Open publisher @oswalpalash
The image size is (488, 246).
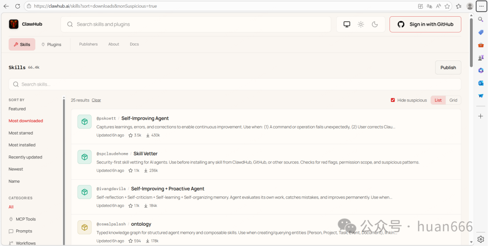pyautogui.click(x=111, y=224)
